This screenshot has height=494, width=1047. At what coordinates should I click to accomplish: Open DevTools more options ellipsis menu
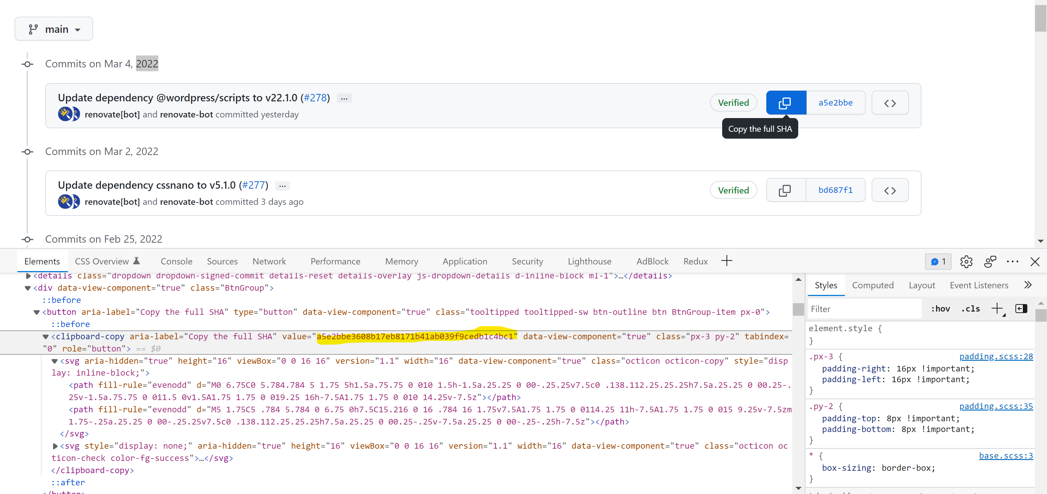[x=1012, y=262]
